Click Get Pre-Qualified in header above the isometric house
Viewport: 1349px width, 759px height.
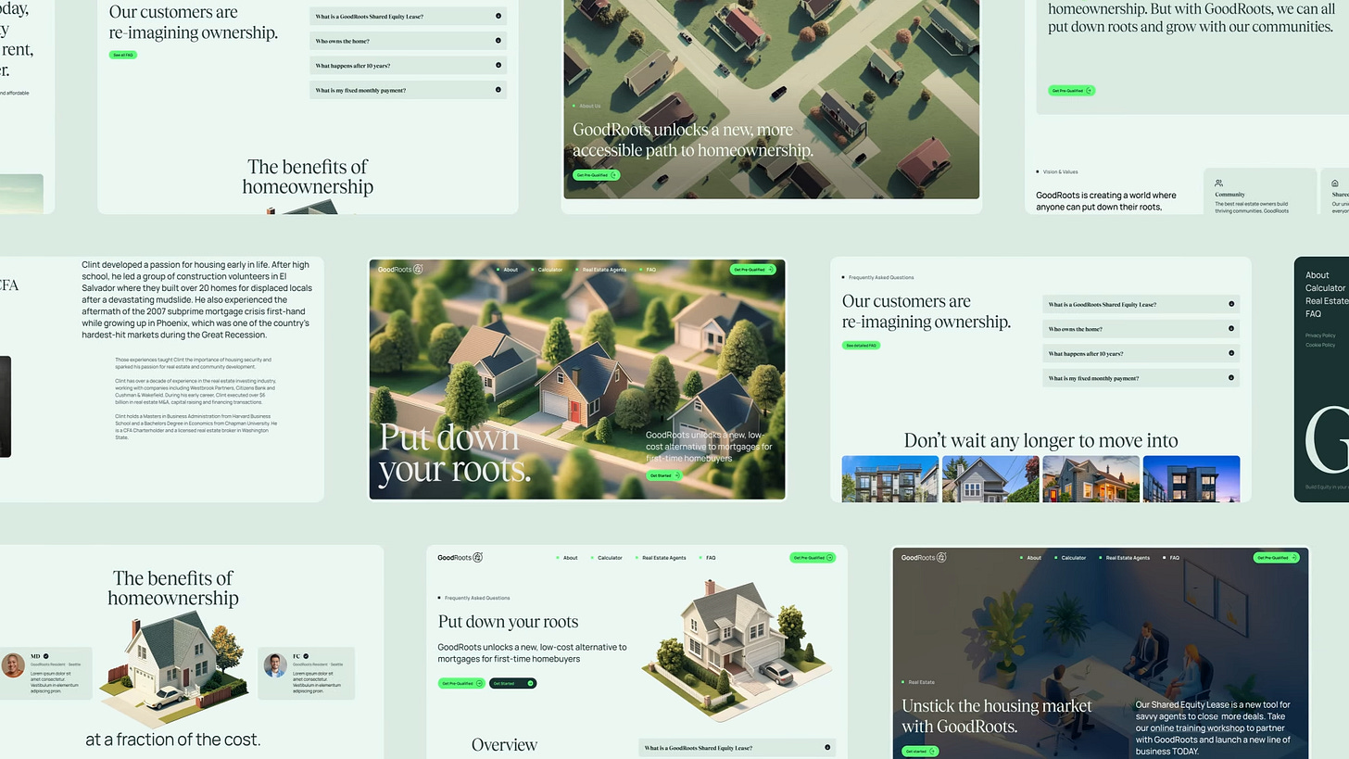click(x=813, y=558)
